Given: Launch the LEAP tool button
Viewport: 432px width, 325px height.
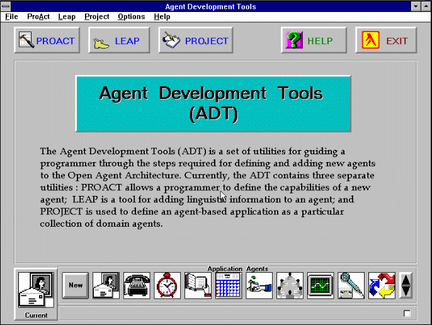Looking at the screenshot, I should [119, 40].
